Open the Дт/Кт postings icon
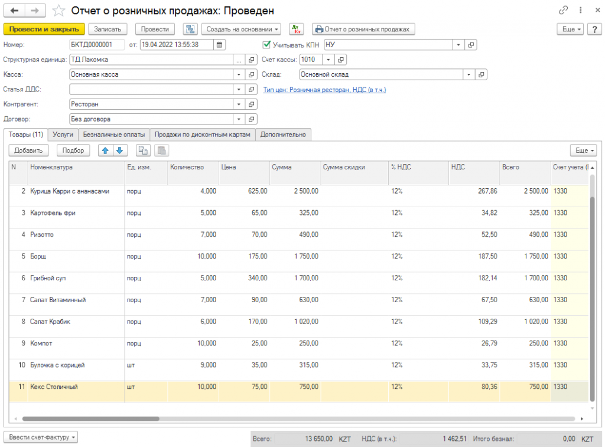This screenshot has width=605, height=448. [x=296, y=29]
